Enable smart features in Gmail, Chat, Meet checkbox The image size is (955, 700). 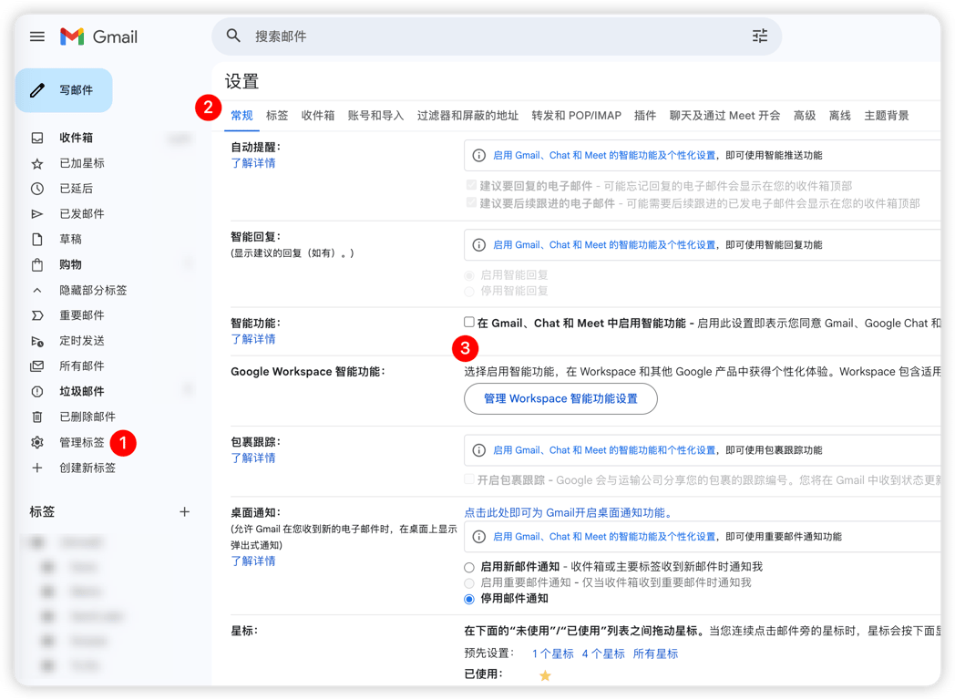469,322
